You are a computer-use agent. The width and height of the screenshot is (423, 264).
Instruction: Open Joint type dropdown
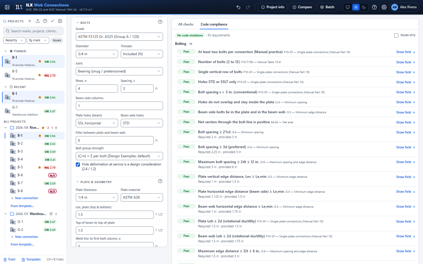[x=119, y=71]
